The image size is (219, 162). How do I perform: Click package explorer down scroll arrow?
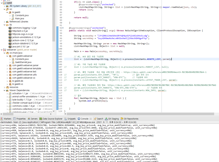(x=54, y=111)
